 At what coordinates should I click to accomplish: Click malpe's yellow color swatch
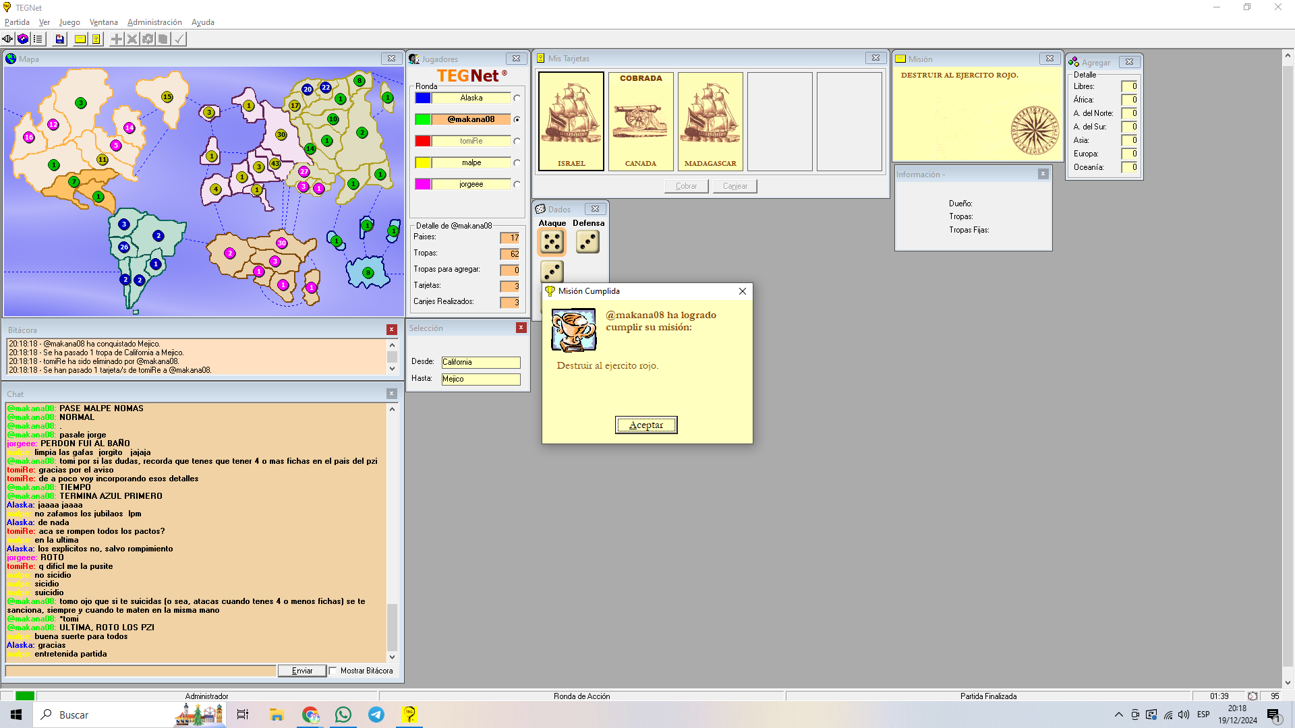[x=423, y=162]
